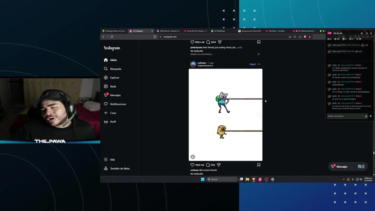Image resolution: width=375 pixels, height=211 pixels.
Task: Like the pinkchyuwu post with 202,3 mil likes
Action: point(192,42)
